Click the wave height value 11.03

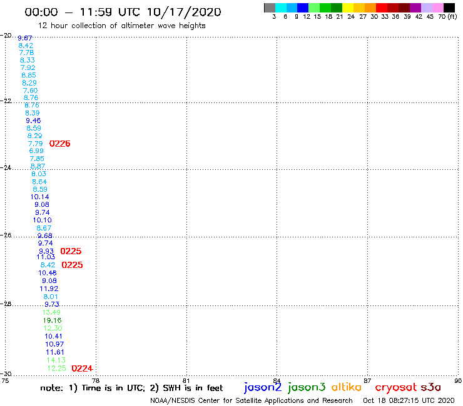pyautogui.click(x=46, y=257)
